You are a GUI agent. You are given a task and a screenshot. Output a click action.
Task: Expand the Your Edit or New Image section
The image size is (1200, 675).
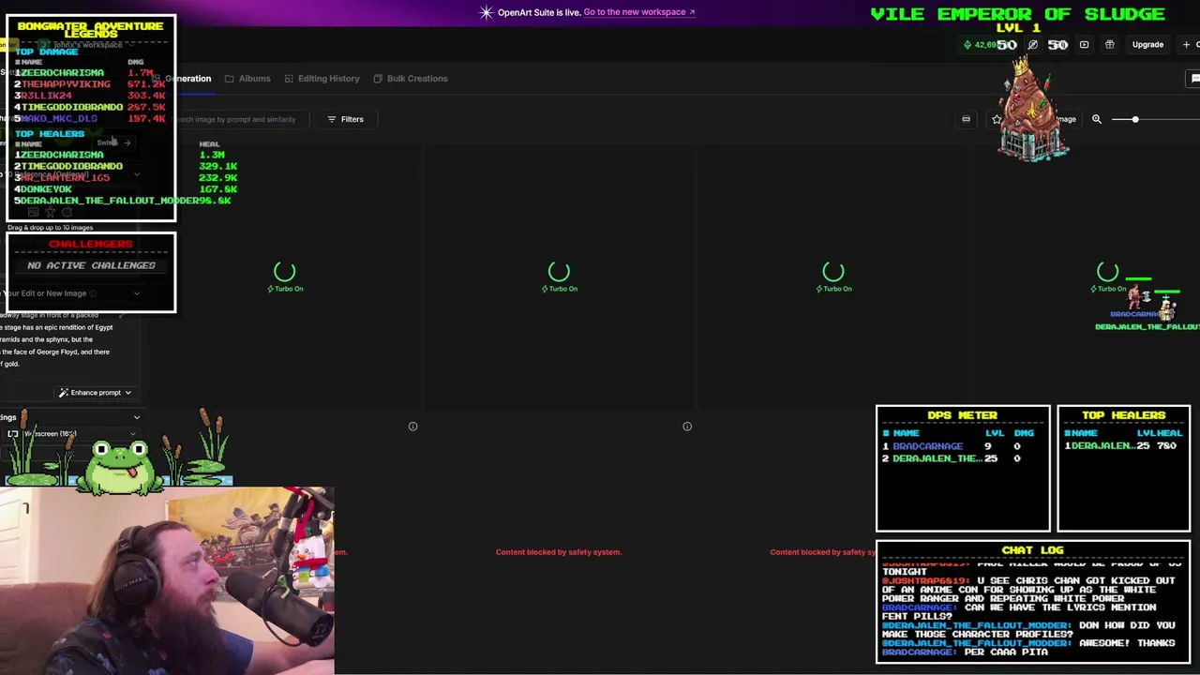[137, 293]
